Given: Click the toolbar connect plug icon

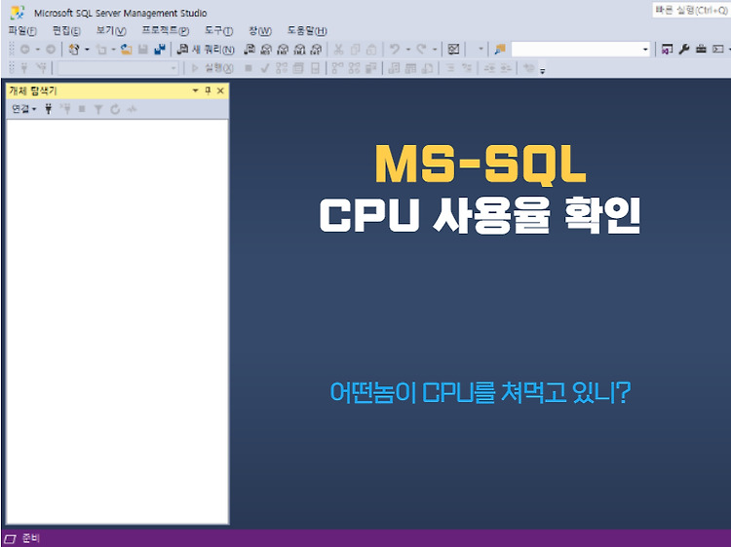Looking at the screenshot, I should click(24, 68).
